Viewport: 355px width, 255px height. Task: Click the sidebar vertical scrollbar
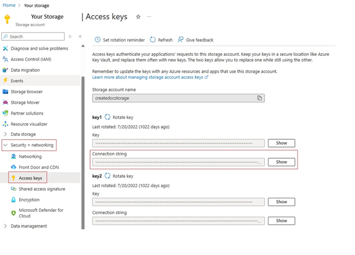tap(83, 153)
